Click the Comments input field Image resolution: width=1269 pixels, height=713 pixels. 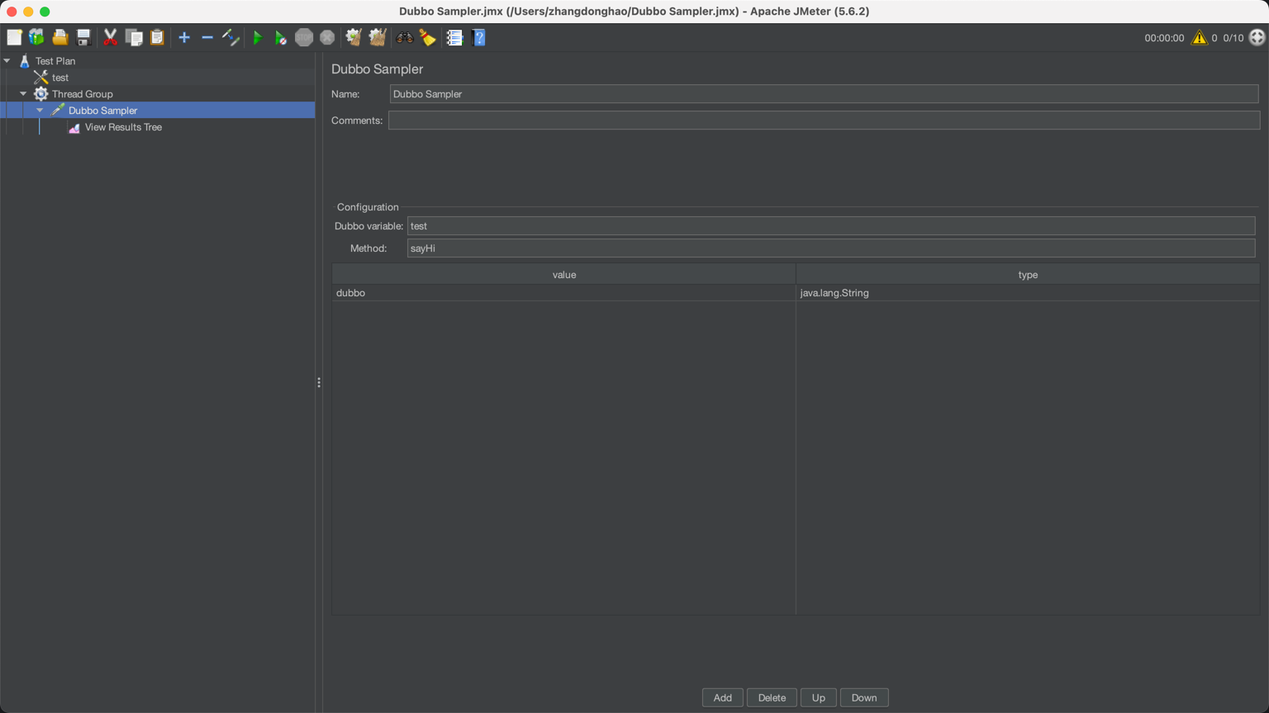tap(824, 120)
